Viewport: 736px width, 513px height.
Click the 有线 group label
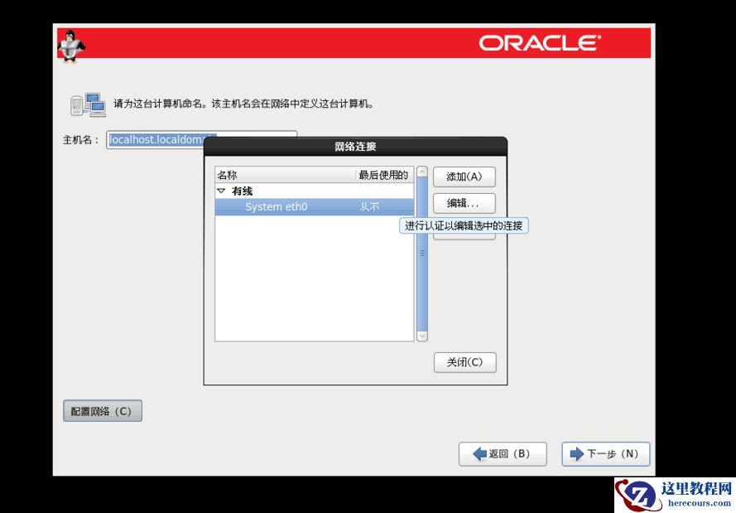[242, 191]
